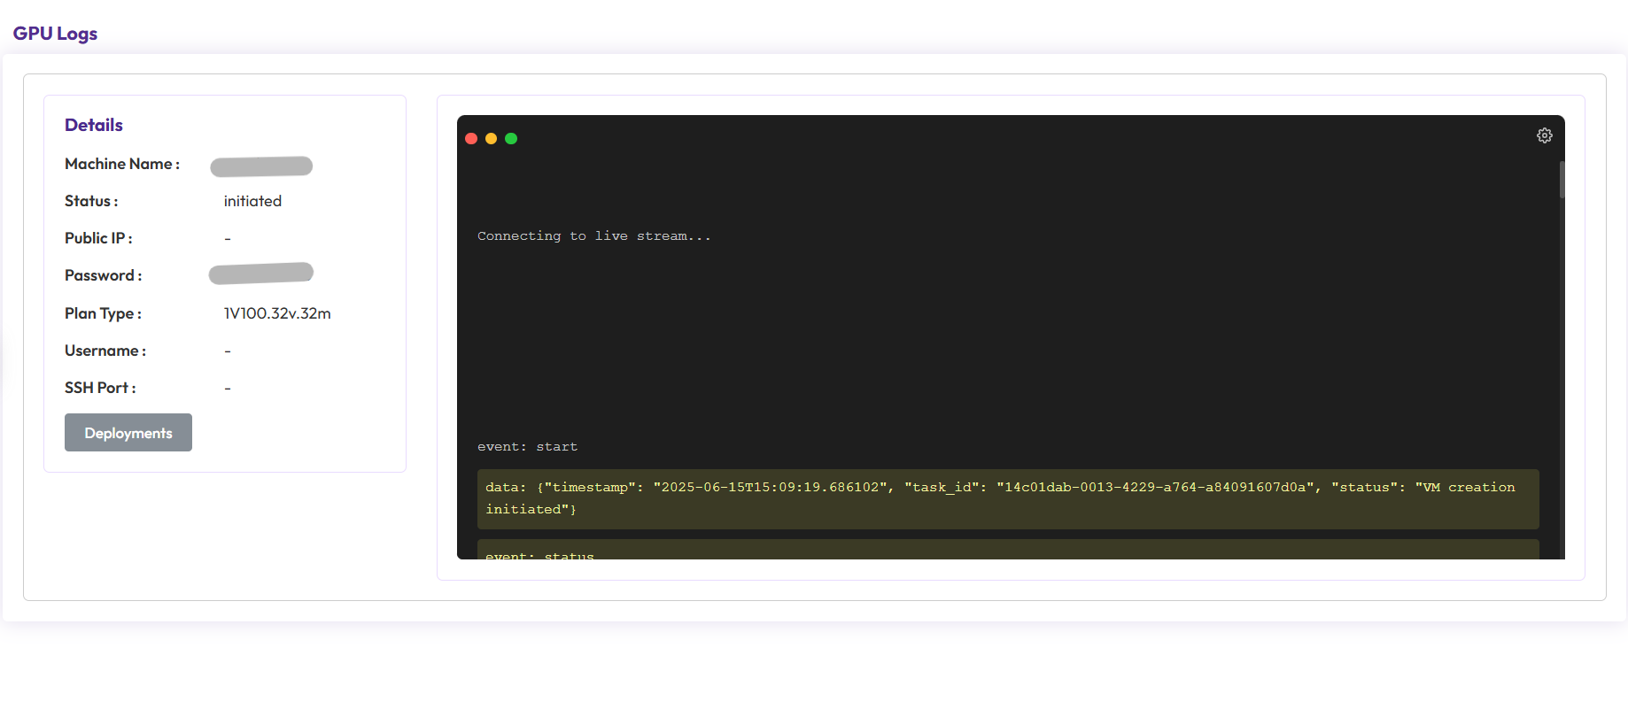Click the SSH Port label
The image size is (1628, 717).
pyautogui.click(x=100, y=388)
